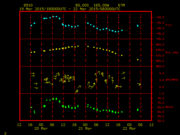Click the elevation text "67M"
180x135 pixels.
(121, 5)
